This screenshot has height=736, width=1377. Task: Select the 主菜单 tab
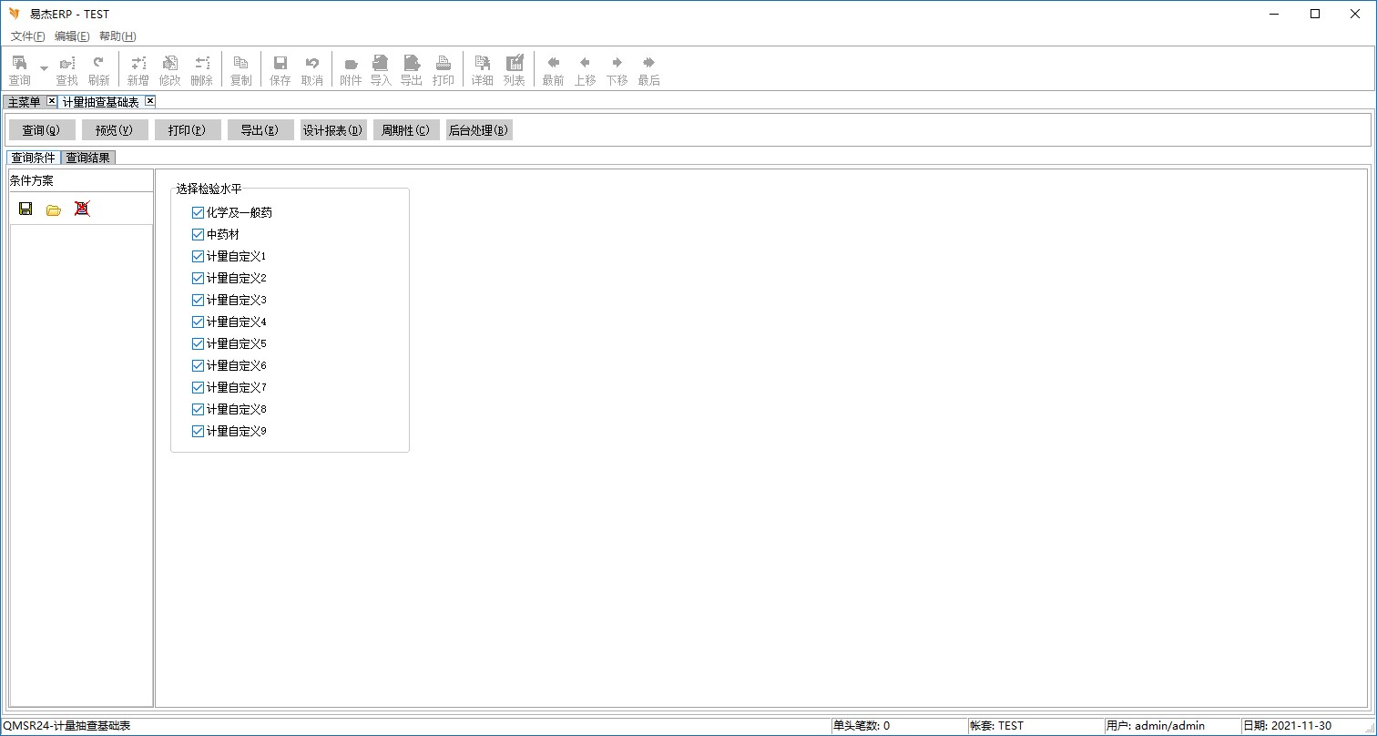25,102
